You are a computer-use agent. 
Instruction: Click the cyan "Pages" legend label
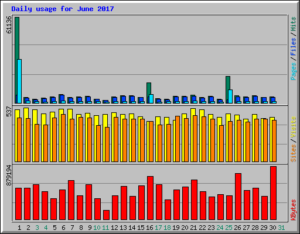click(294, 71)
